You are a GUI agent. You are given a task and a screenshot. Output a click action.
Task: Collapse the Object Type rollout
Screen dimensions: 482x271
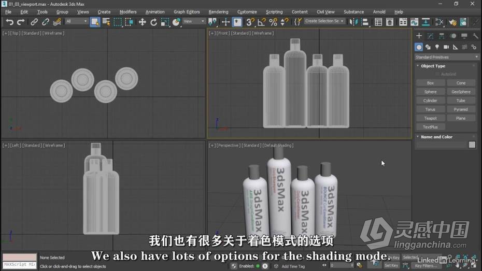point(433,66)
